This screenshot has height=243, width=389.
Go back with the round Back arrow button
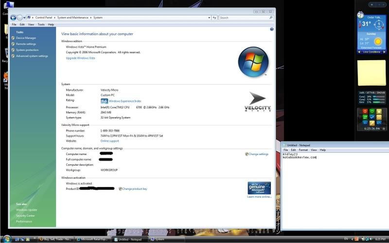click(13, 17)
